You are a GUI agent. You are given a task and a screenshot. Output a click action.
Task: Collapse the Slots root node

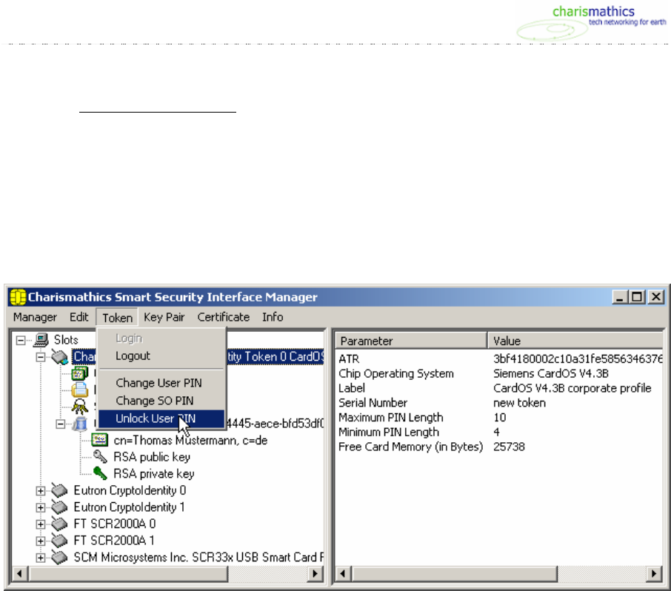point(21,340)
